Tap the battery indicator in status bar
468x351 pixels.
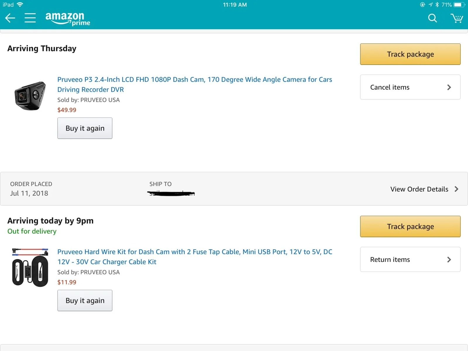[x=459, y=5]
